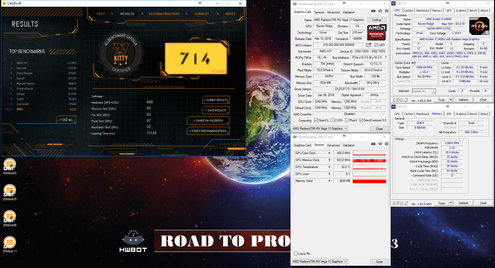Viewport: 495px width, 268px height.
Task: Click the CPU-Z title bar icon in Memory window
Action: tap(393, 107)
